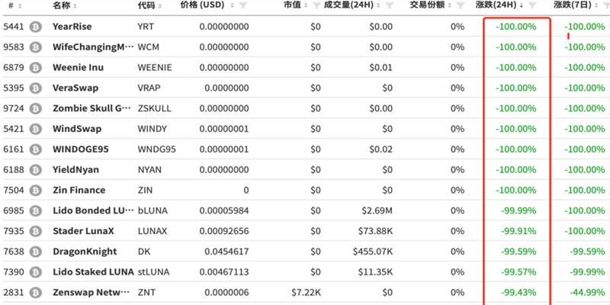The width and height of the screenshot is (610, 305).
Task: Open the VeraSwap coin page
Action: tap(75, 88)
